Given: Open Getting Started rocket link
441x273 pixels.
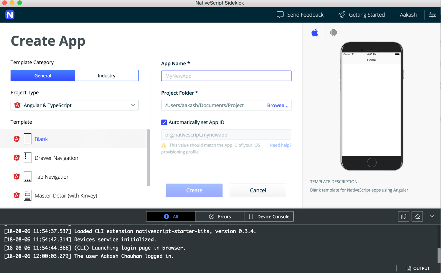Looking at the screenshot, I should pos(362,15).
